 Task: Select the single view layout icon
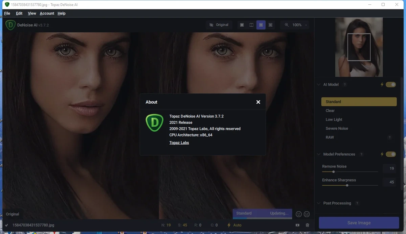point(242,25)
